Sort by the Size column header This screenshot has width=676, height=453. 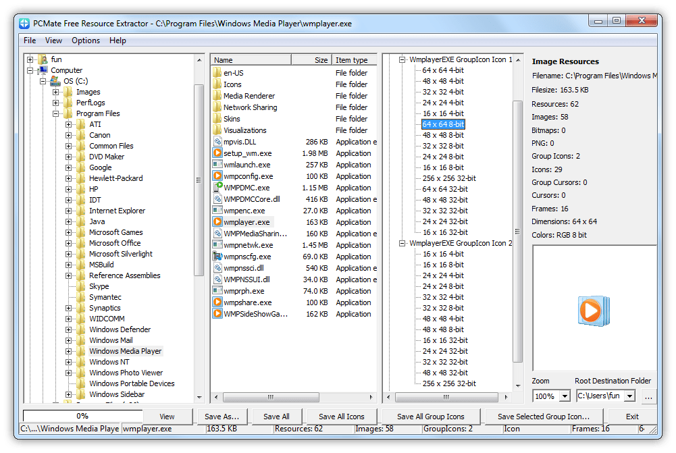pyautogui.click(x=311, y=60)
